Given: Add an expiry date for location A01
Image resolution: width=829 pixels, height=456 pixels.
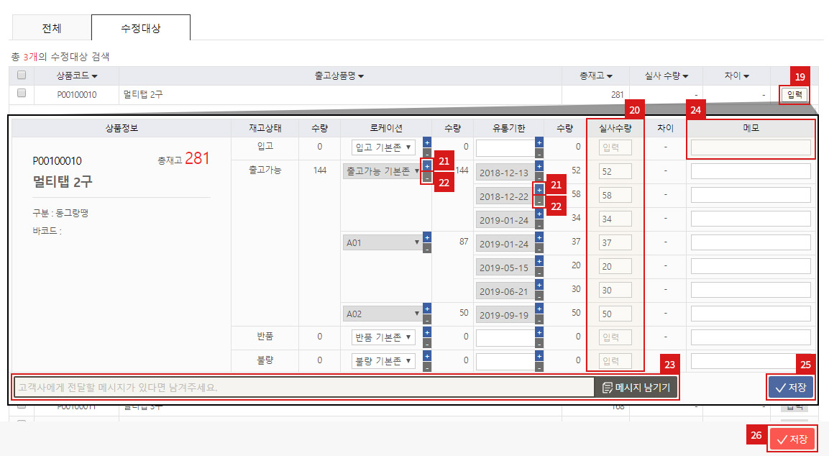Looking at the screenshot, I should click(540, 238).
